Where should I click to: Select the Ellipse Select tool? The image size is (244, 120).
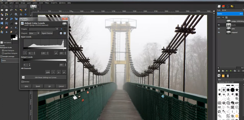pos(7,10)
